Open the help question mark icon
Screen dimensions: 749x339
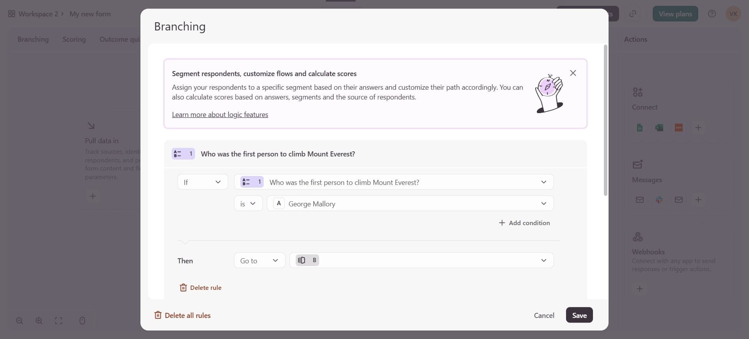(712, 14)
